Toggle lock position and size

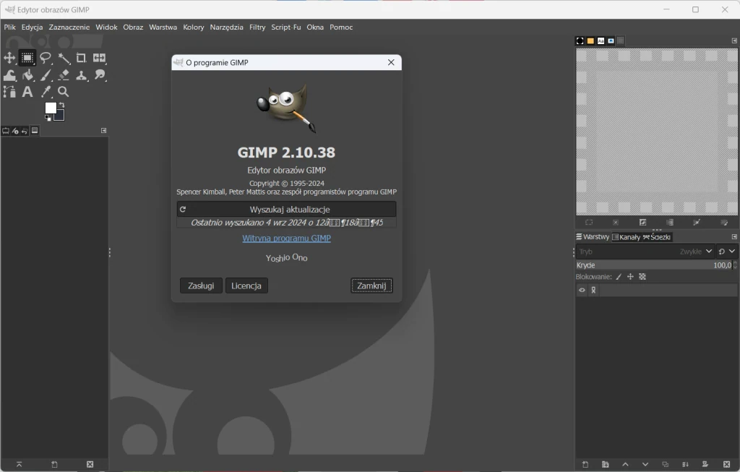pos(630,277)
